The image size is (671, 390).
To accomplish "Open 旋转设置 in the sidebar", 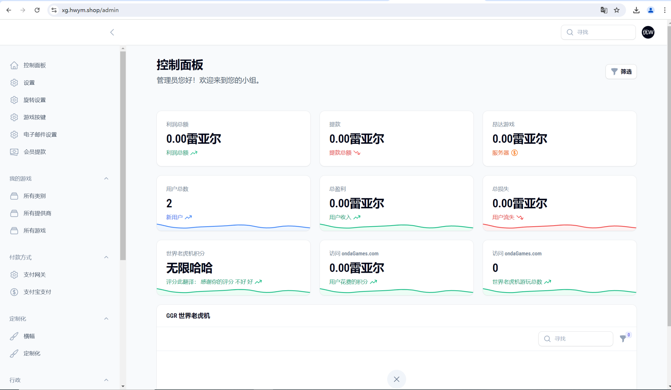I will (x=34, y=100).
